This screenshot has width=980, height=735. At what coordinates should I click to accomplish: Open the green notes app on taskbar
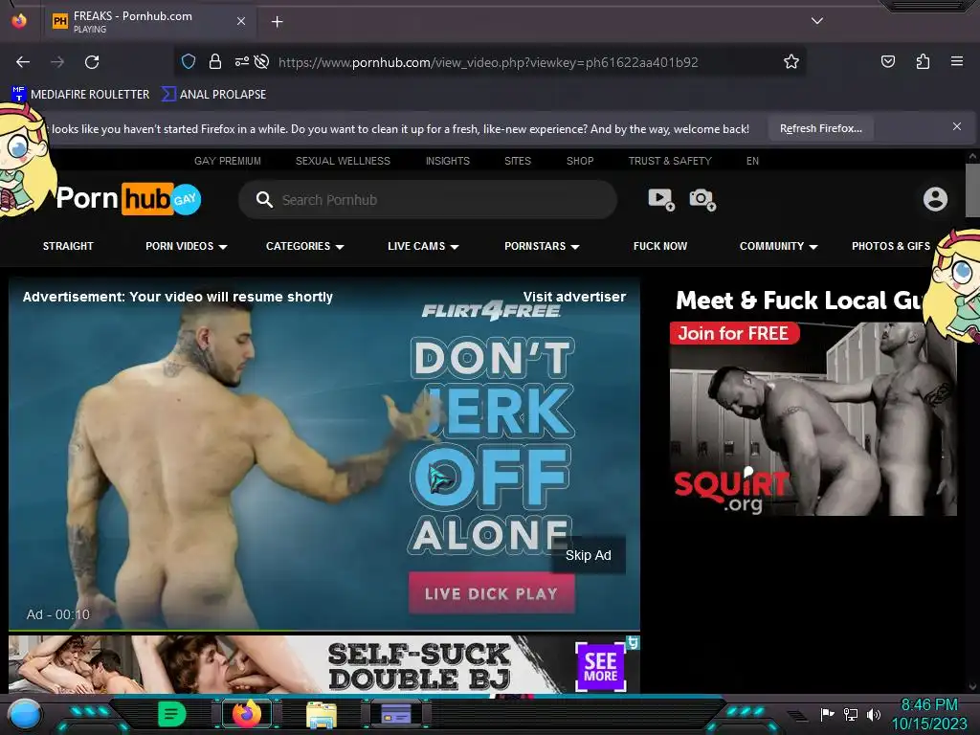point(171,714)
